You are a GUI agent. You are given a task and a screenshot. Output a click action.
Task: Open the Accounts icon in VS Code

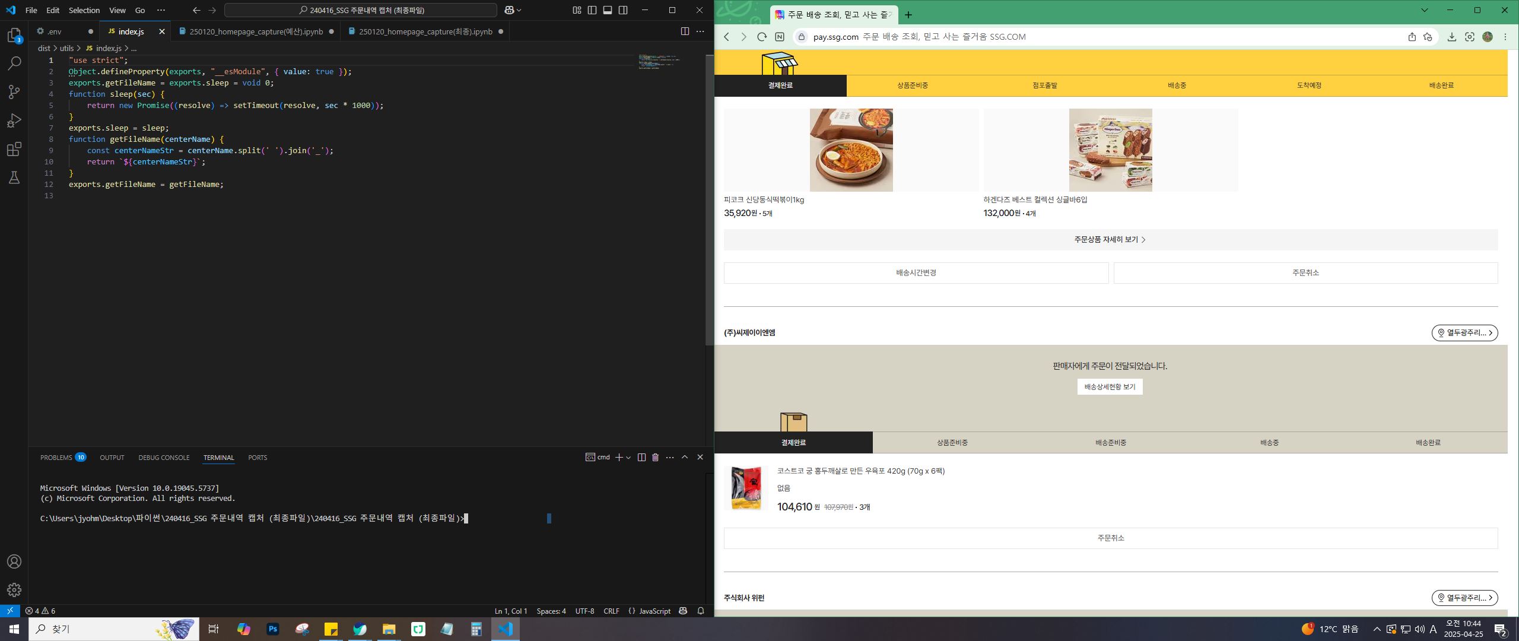[14, 561]
